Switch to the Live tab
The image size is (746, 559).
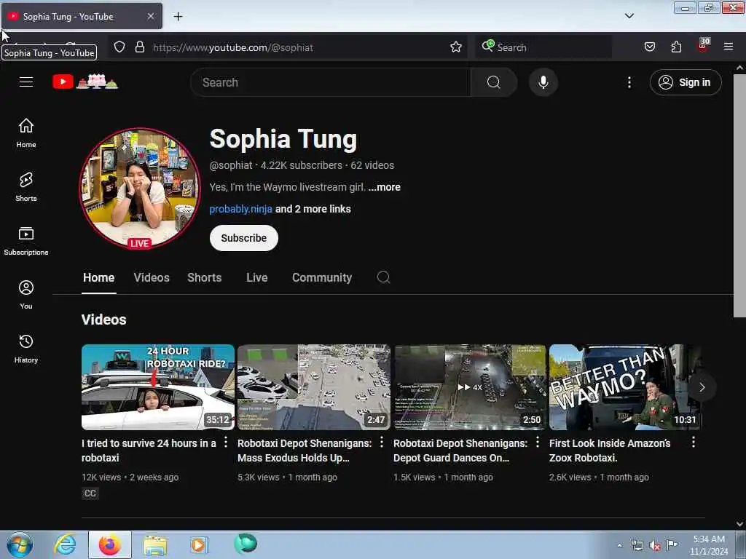[257, 277]
